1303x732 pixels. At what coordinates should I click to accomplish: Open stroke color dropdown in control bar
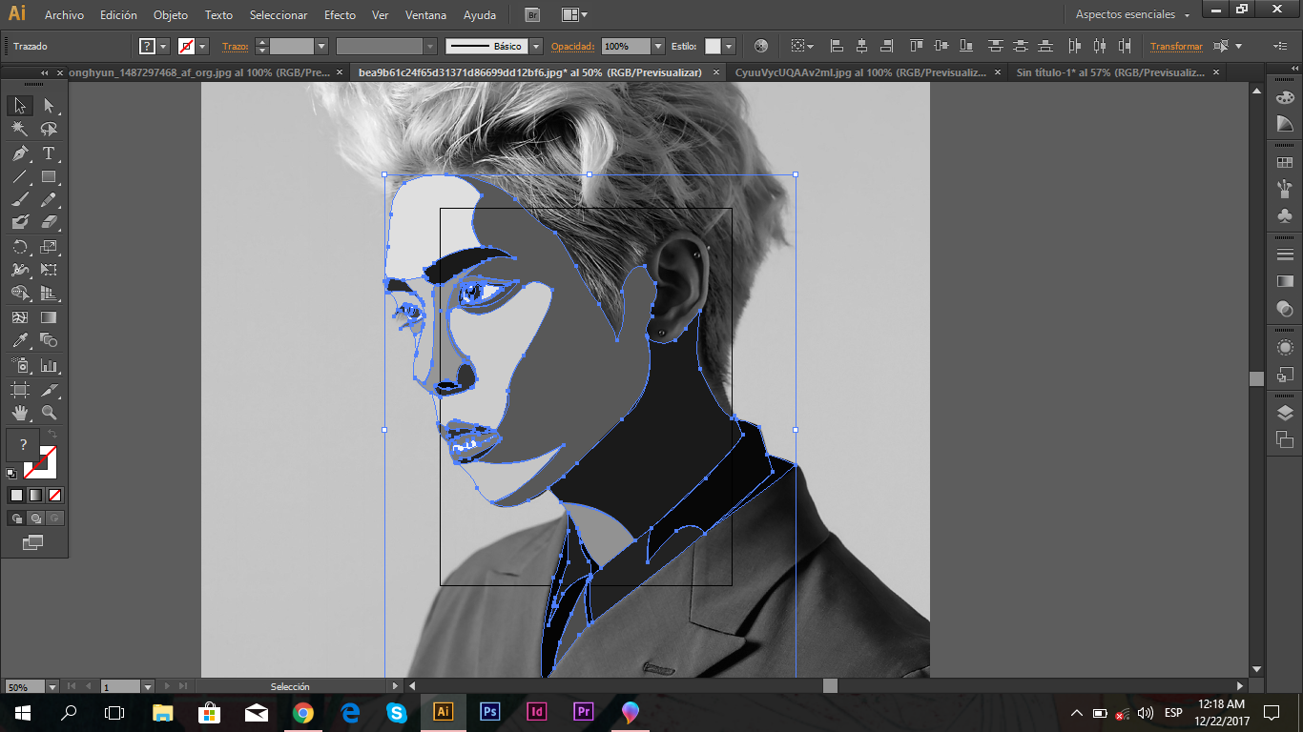tap(202, 46)
